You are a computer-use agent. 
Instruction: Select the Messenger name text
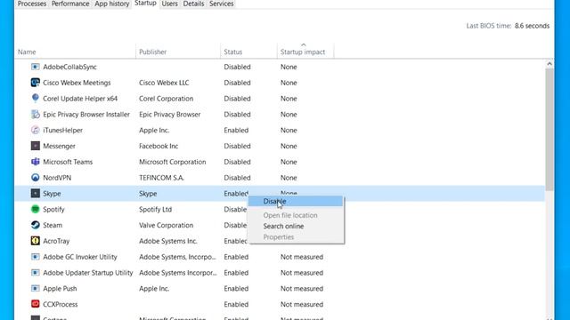point(59,146)
